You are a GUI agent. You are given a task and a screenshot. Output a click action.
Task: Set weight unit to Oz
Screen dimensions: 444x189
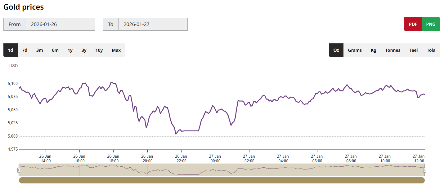pos(336,50)
